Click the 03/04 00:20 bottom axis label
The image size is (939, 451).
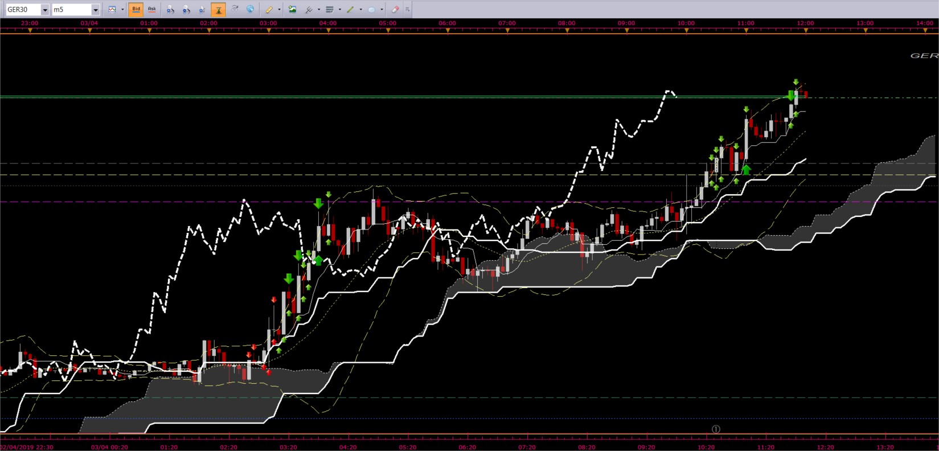[109, 447]
